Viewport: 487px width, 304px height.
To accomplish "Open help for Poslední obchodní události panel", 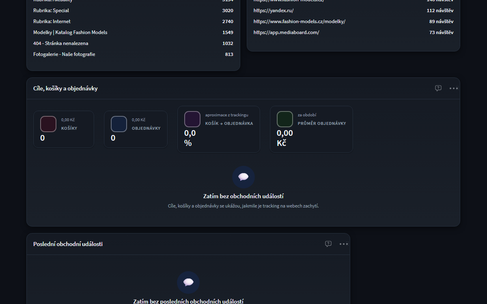I will [328, 244].
